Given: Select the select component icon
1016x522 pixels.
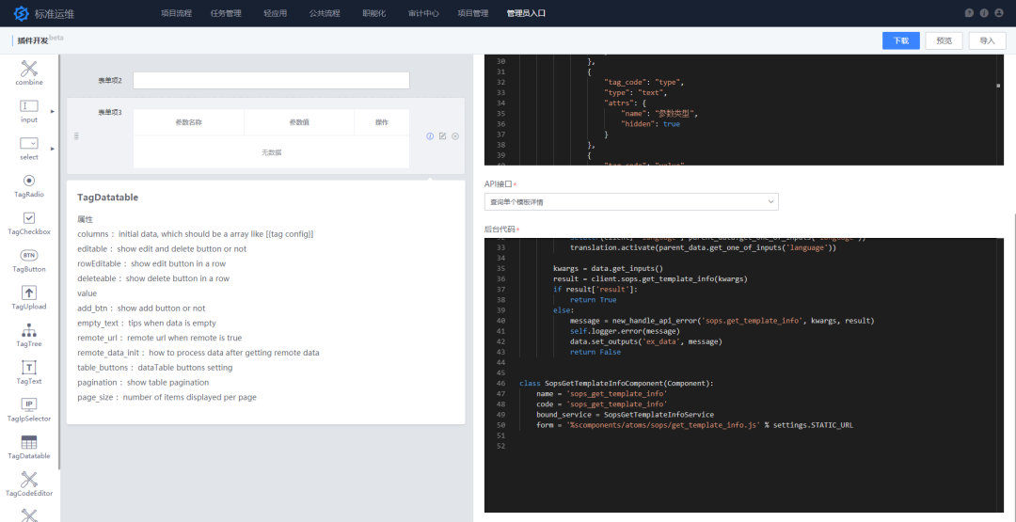Looking at the screenshot, I should [29, 143].
